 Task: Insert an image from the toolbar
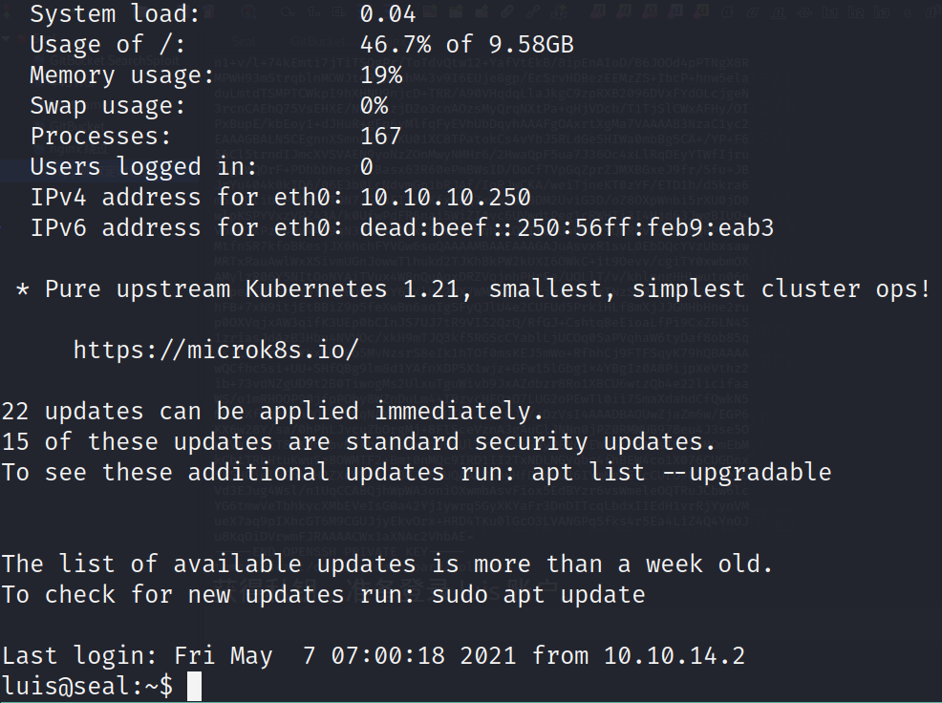click(x=430, y=11)
